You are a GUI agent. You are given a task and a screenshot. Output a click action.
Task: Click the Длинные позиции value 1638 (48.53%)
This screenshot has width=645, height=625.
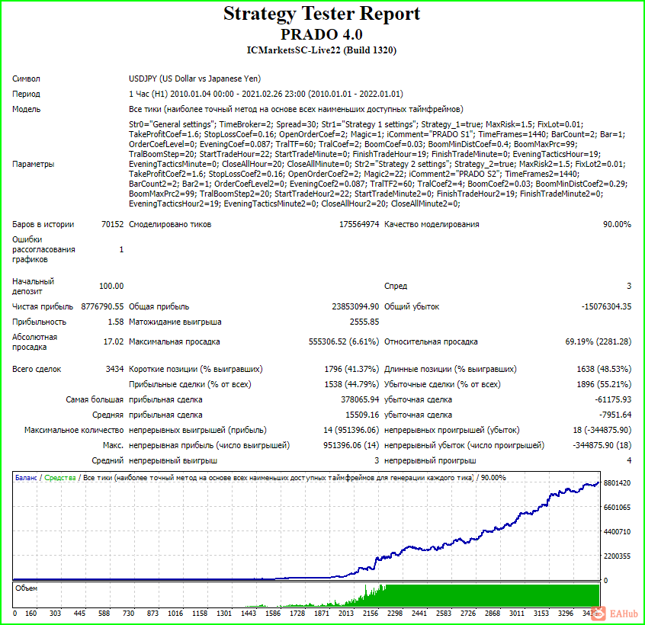click(x=604, y=369)
